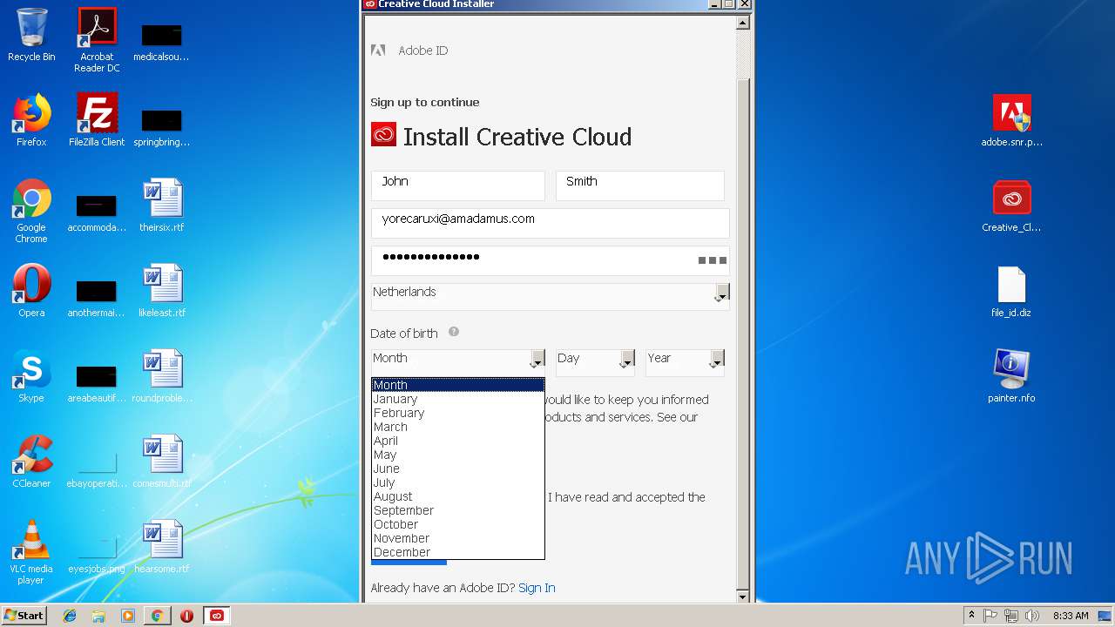The width and height of the screenshot is (1115, 627).
Task: Show hidden system tray icons
Action: point(971,616)
